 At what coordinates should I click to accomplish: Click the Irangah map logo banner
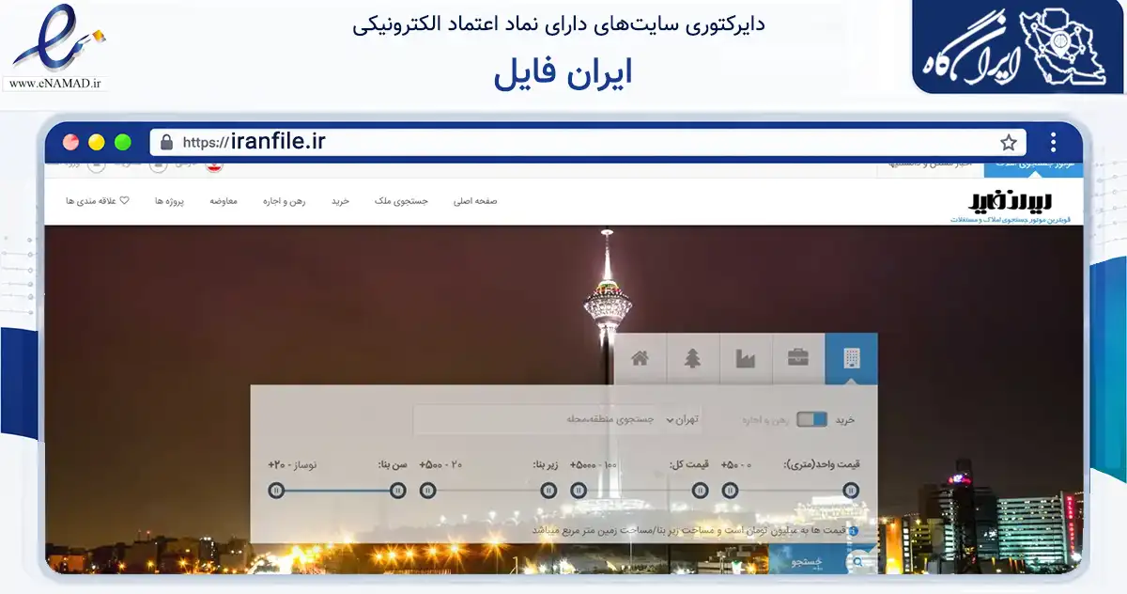1019,47
